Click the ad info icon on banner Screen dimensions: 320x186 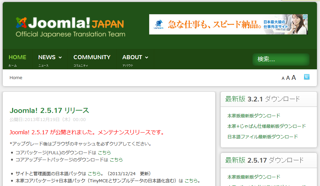point(305,17)
